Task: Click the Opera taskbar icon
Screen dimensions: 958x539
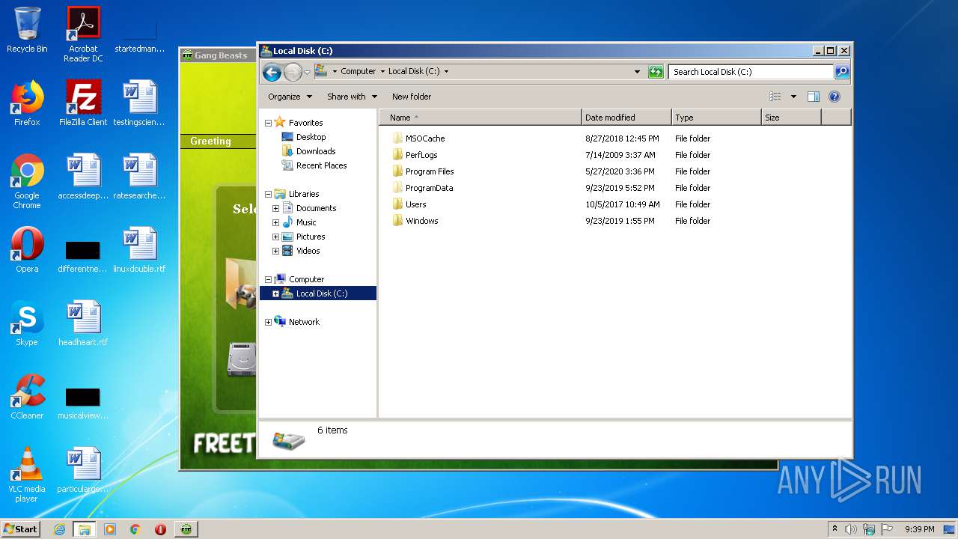Action: click(160, 529)
